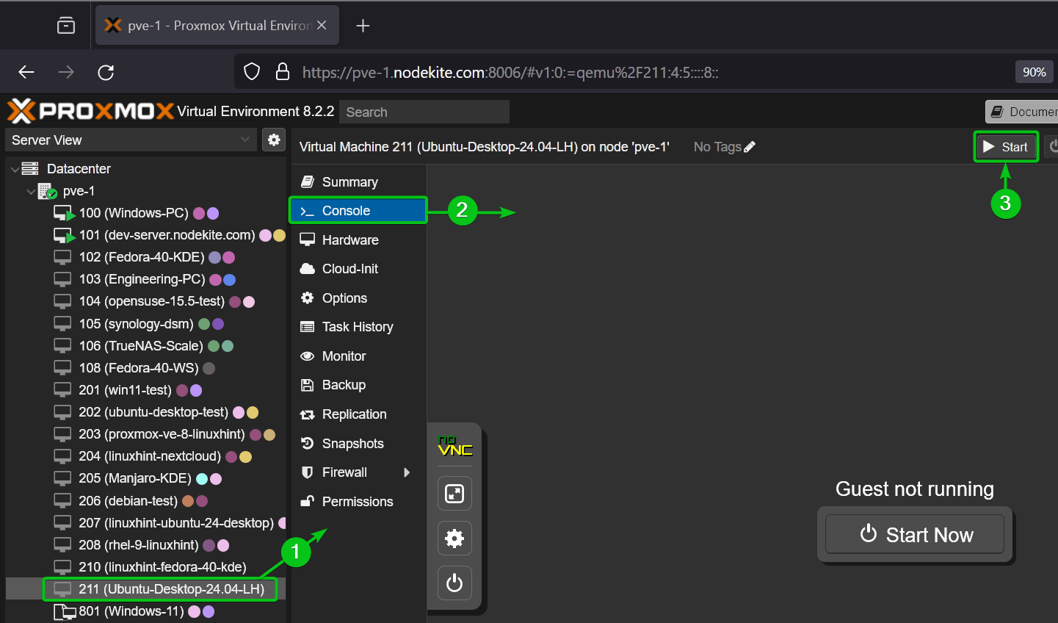The height and width of the screenshot is (623, 1058).
Task: Open the Summary tab
Action: 358,181
